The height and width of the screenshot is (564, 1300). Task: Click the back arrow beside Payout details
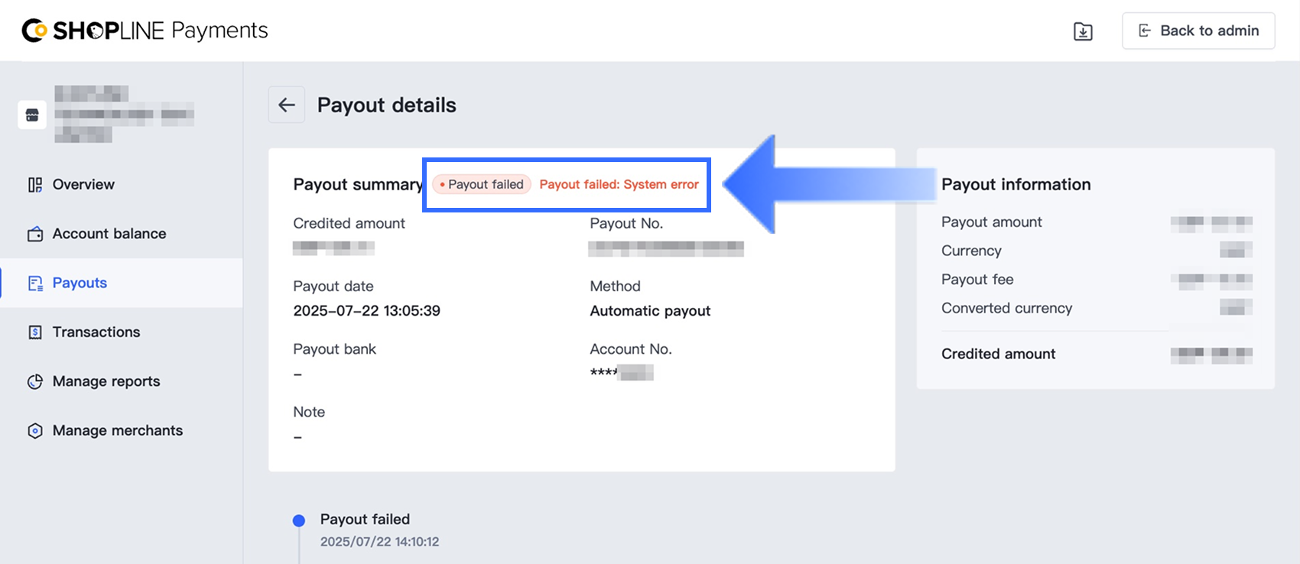click(x=287, y=105)
